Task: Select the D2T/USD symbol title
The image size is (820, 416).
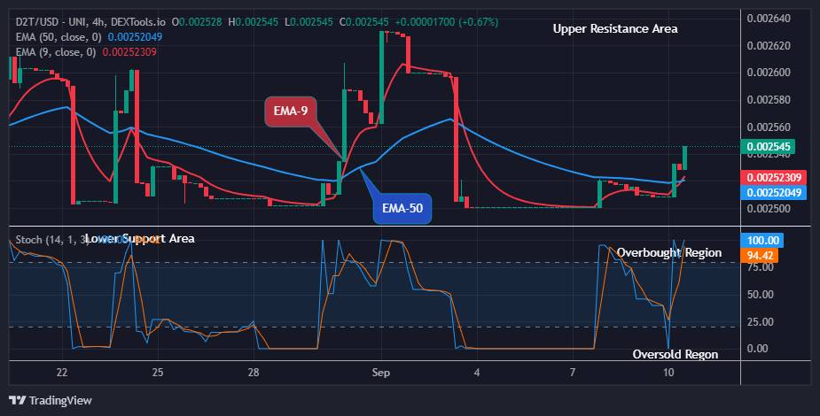Action: click(x=90, y=22)
